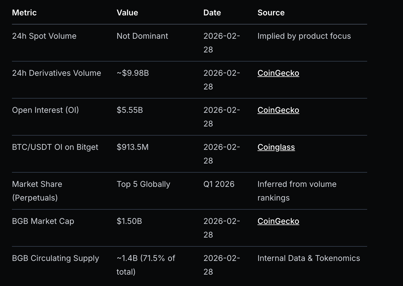Screen dimensions: 403x286
Task: Click the $1.50B market cap value
Action: coord(129,221)
